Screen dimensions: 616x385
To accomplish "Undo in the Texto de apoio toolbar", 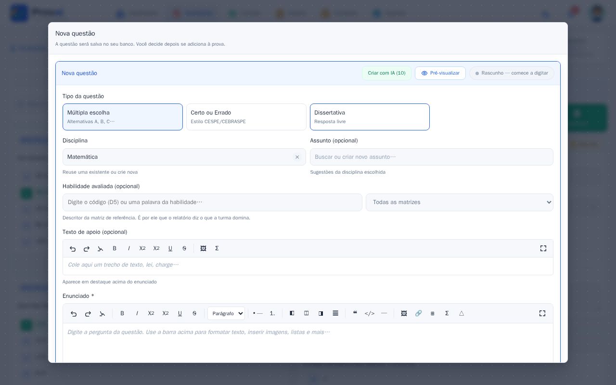I will (73, 248).
